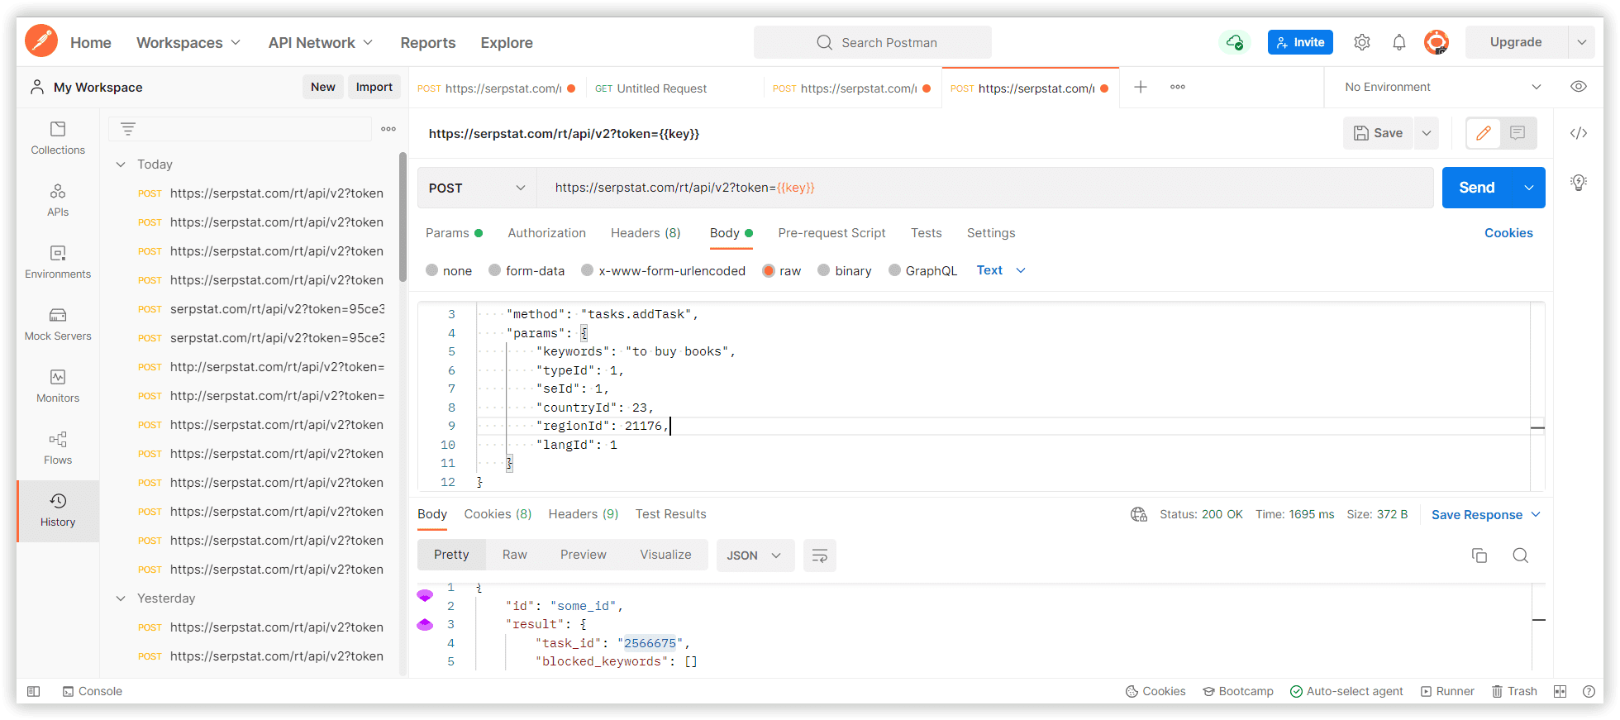Image resolution: width=1620 pixels, height=720 pixels.
Task: Open the sync status cloud icon
Action: point(1234,42)
